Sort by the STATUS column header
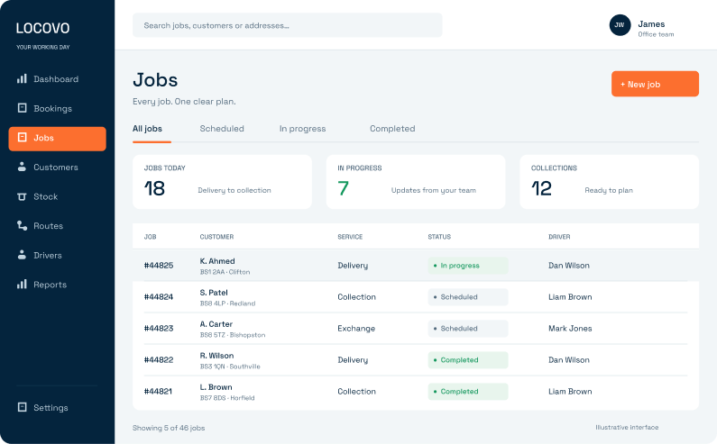The width and height of the screenshot is (717, 444). click(x=439, y=237)
